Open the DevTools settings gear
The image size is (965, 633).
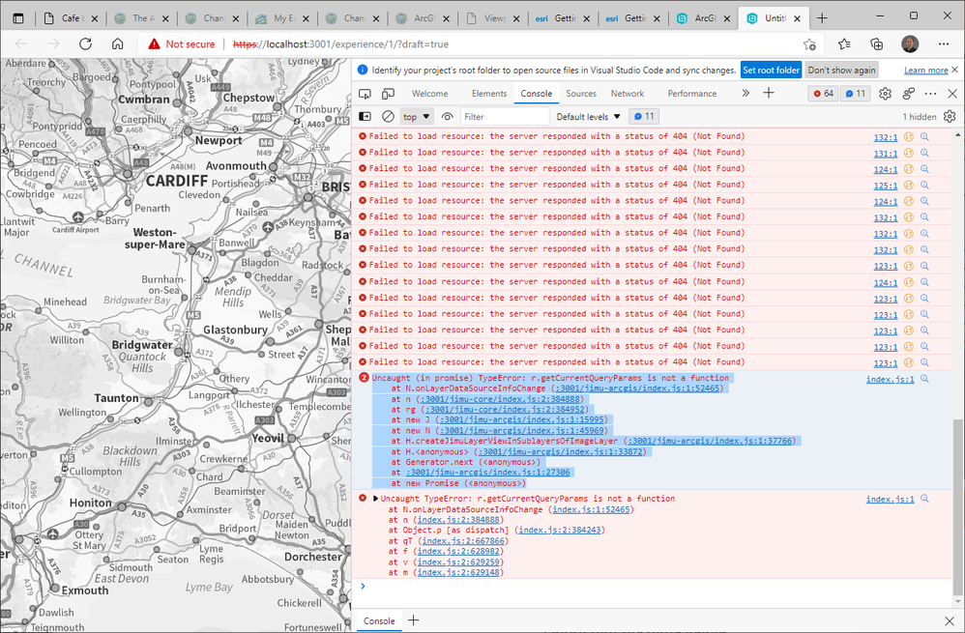(x=884, y=94)
